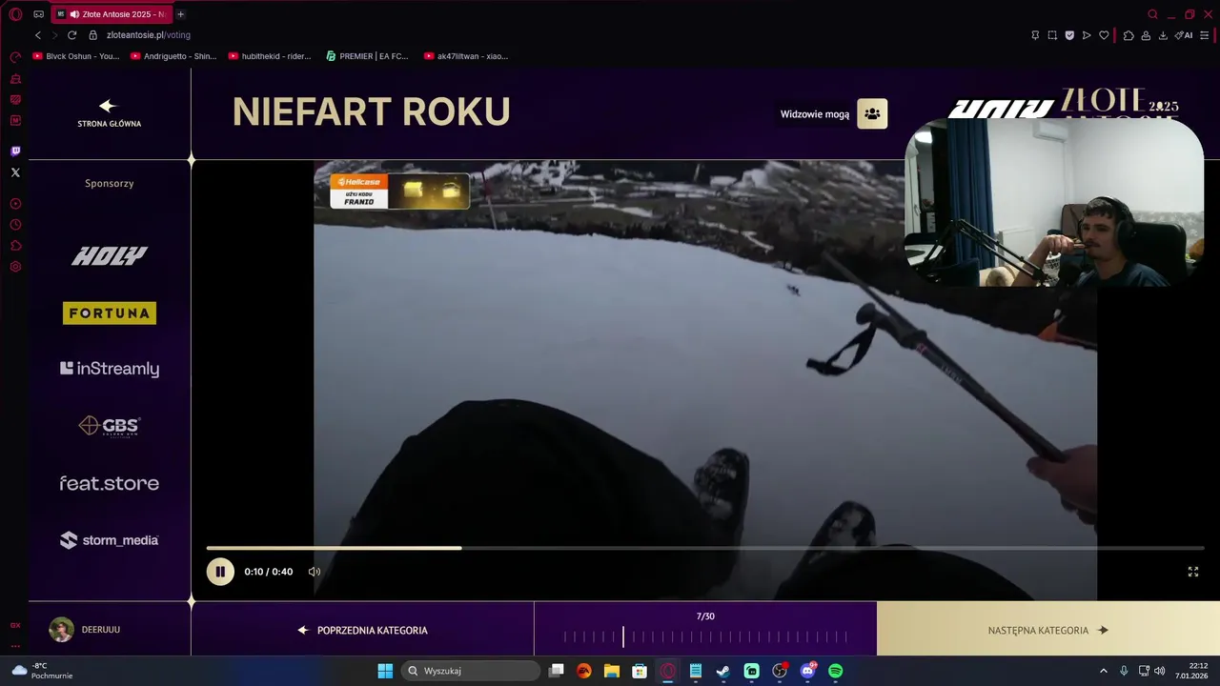Open browser tab search magnifier

click(1152, 14)
